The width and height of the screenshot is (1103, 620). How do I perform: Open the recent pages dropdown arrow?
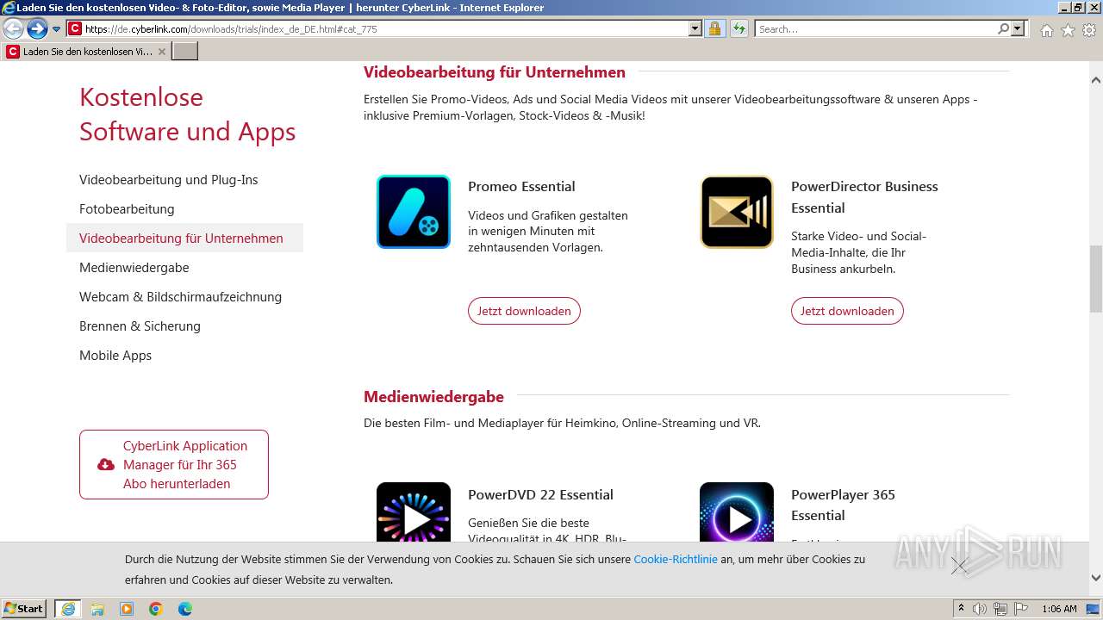(57, 28)
